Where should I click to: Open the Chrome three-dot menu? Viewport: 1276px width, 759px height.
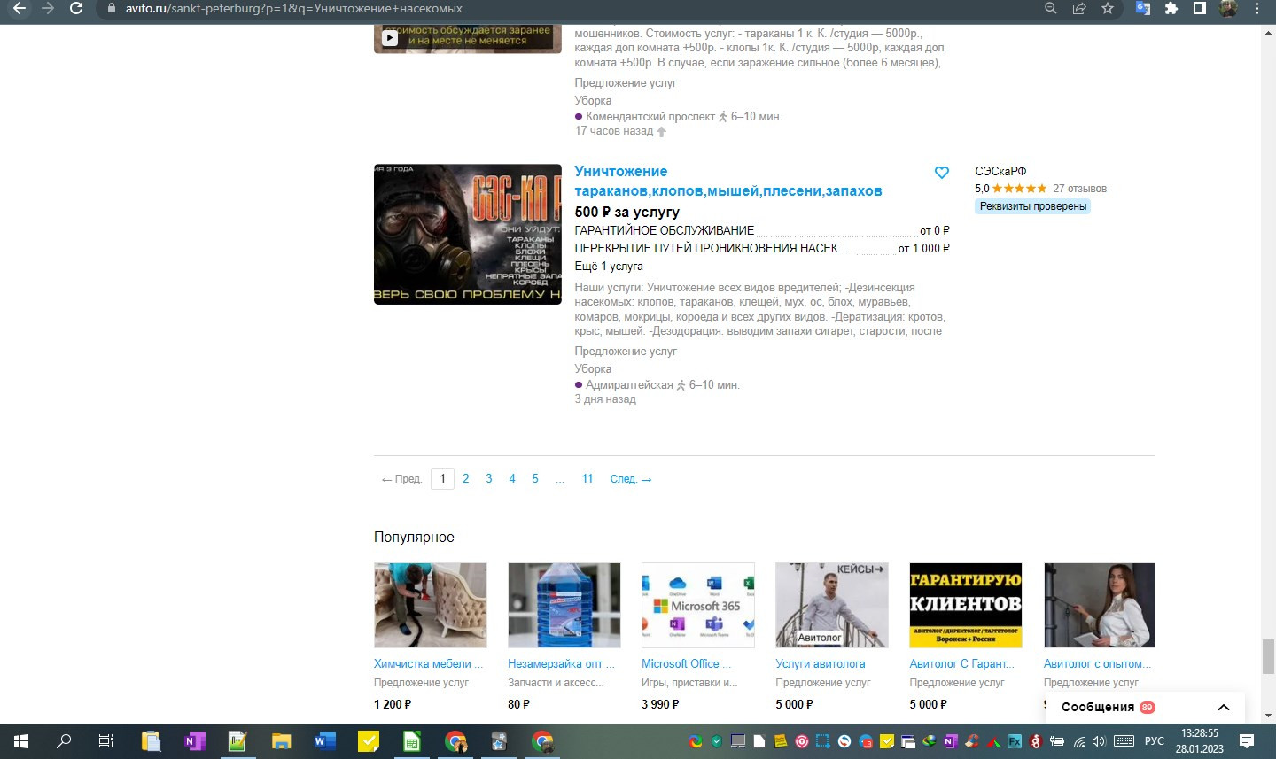(1257, 8)
